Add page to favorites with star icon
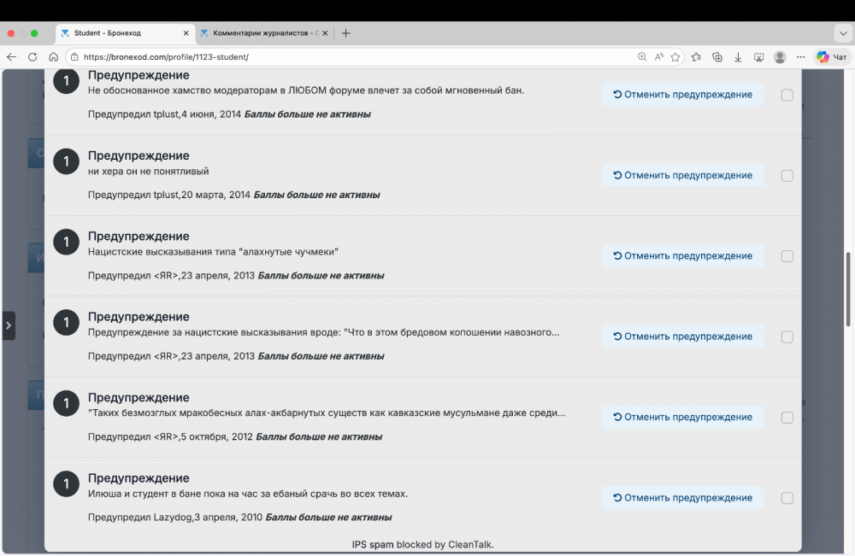 [x=675, y=57]
